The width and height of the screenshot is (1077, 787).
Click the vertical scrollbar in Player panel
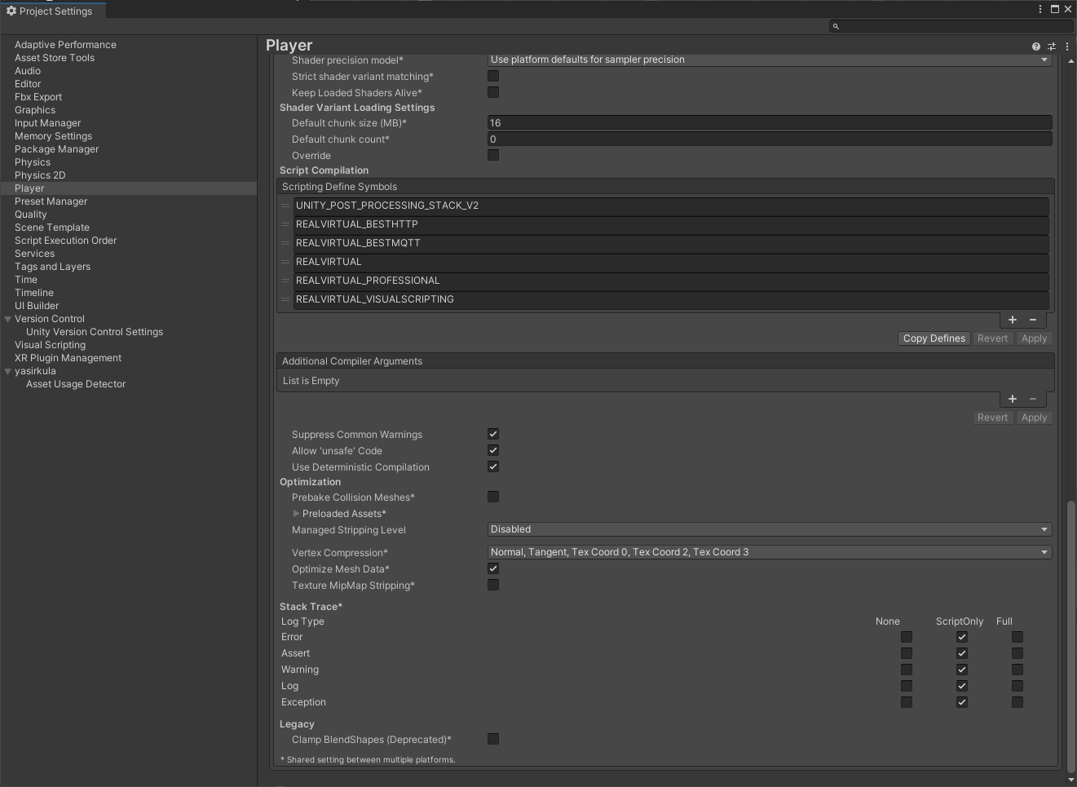pyautogui.click(x=1070, y=636)
